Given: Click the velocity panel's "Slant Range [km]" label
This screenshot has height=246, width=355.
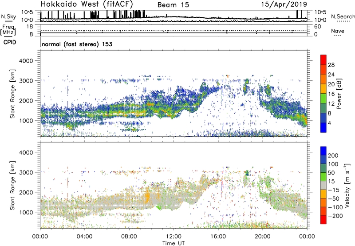Looking at the screenshot, I should point(12,186).
